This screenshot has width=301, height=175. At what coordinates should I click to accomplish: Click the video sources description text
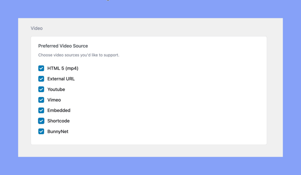pos(79,55)
